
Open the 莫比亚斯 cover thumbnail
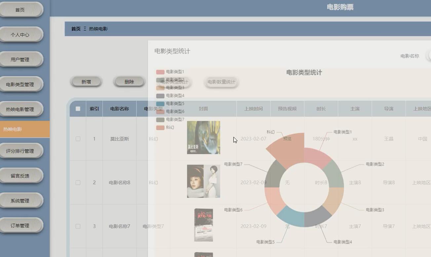pos(204,138)
